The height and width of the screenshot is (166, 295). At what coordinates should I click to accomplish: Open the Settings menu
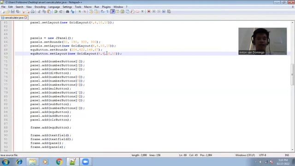coord(67,7)
